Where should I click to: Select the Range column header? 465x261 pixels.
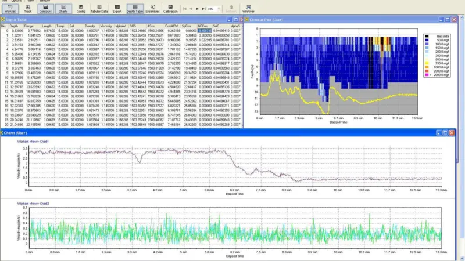tap(32, 26)
